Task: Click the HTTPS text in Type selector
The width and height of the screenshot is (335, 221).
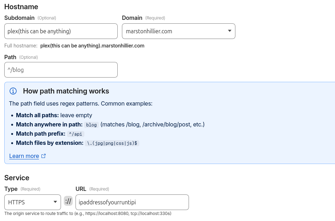Action: point(16,202)
